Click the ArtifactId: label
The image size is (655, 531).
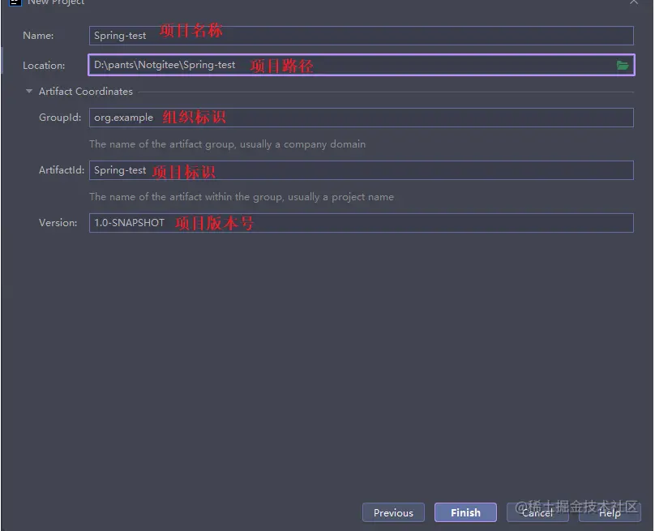coord(62,170)
